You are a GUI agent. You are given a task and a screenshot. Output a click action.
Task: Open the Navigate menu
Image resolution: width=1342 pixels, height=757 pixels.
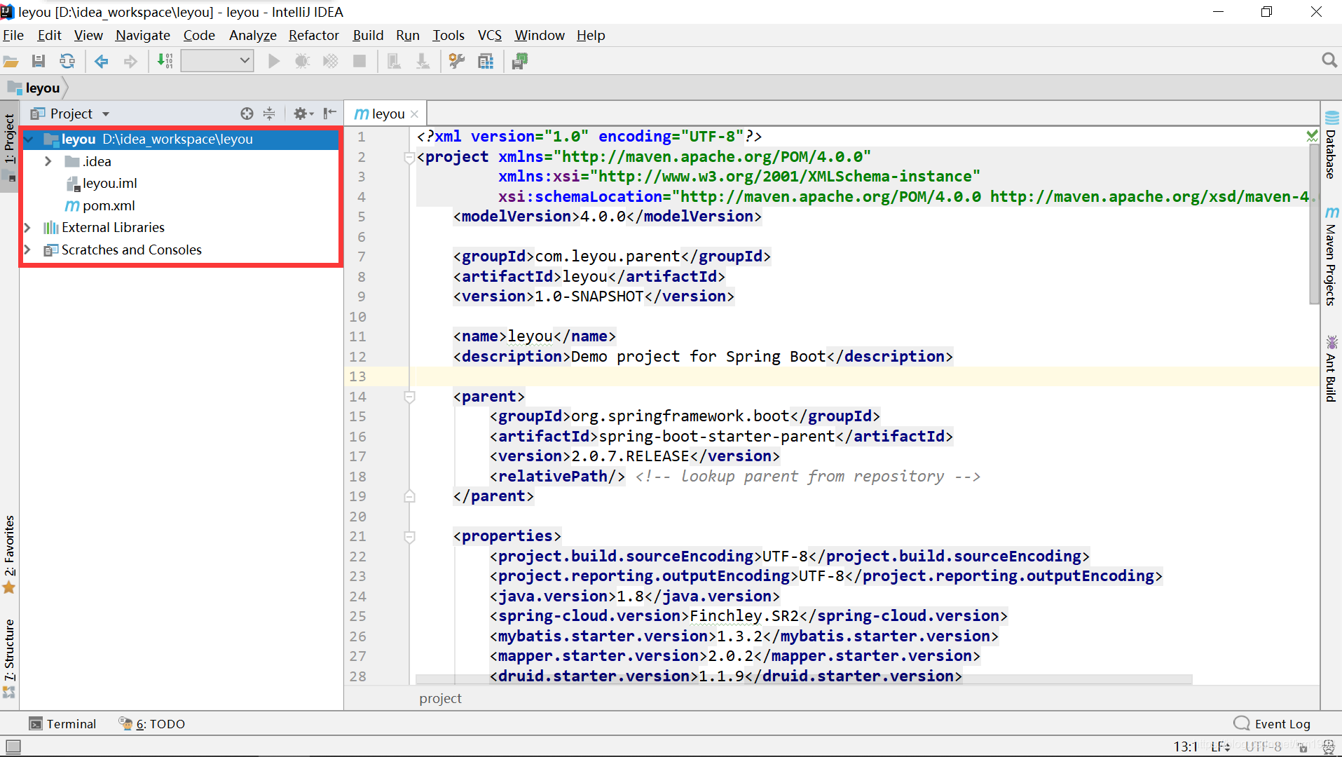143,35
